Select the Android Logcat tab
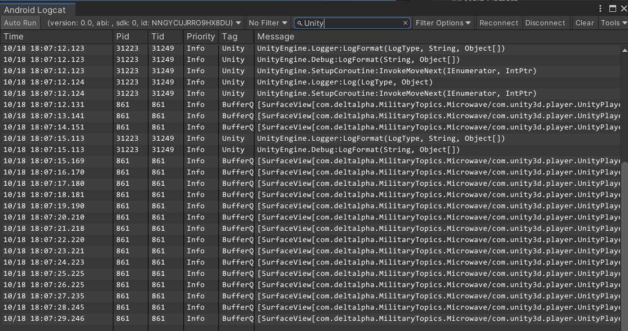 pos(36,10)
